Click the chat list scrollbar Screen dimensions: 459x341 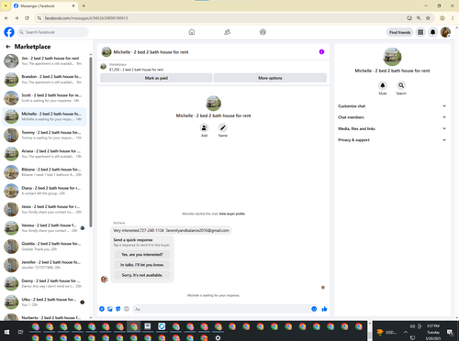[x=91, y=142]
